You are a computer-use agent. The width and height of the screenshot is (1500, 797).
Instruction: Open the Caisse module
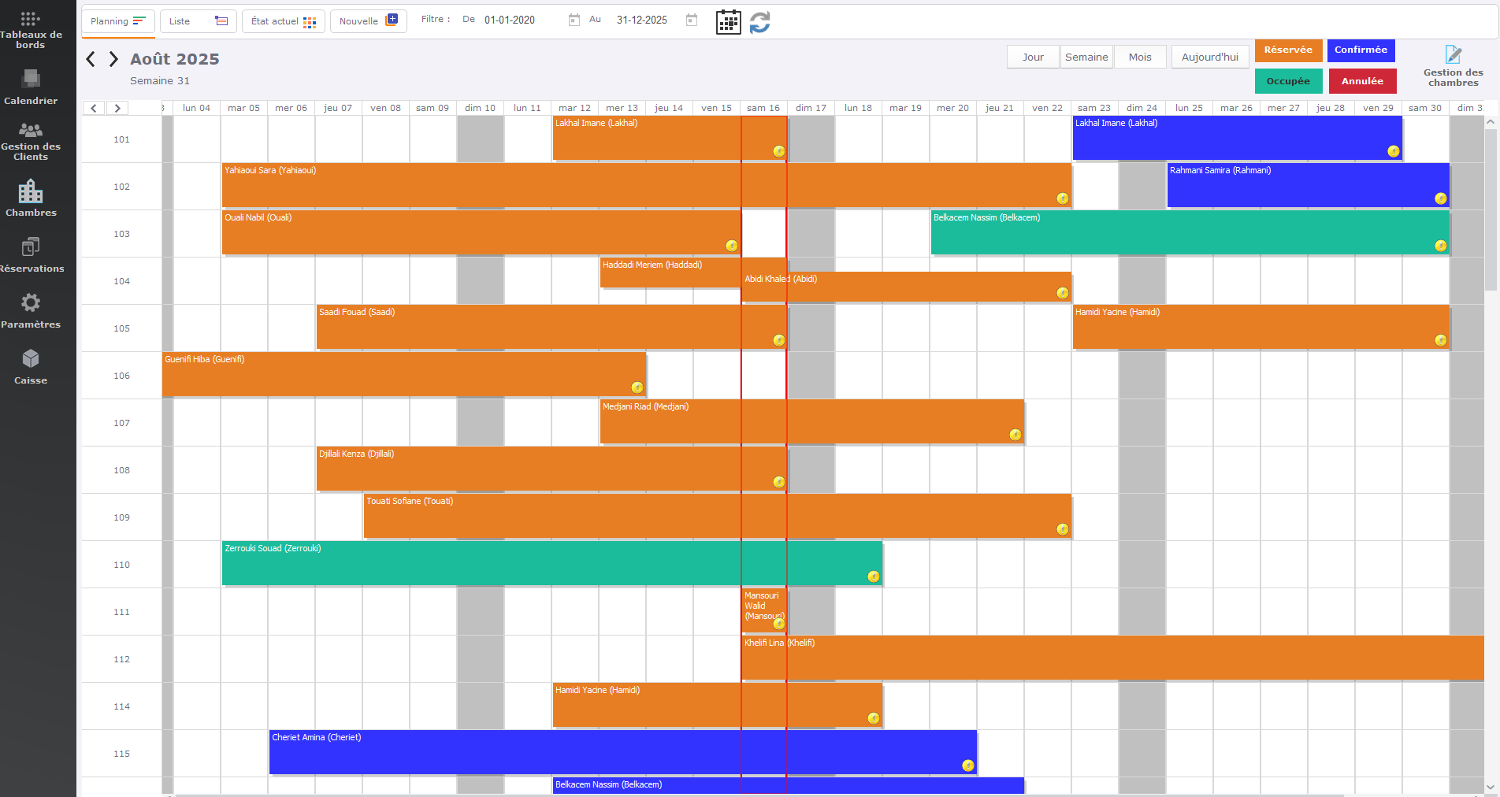coord(30,367)
